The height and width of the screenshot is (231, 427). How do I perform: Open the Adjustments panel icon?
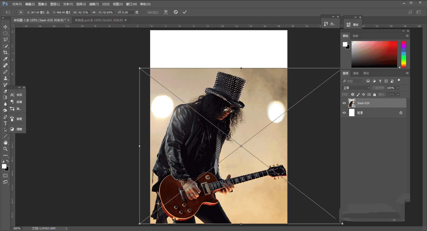[12, 129]
